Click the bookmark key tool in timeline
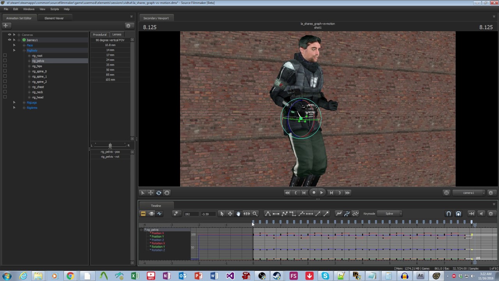Screen dimensions: 499x281 point(176,213)
